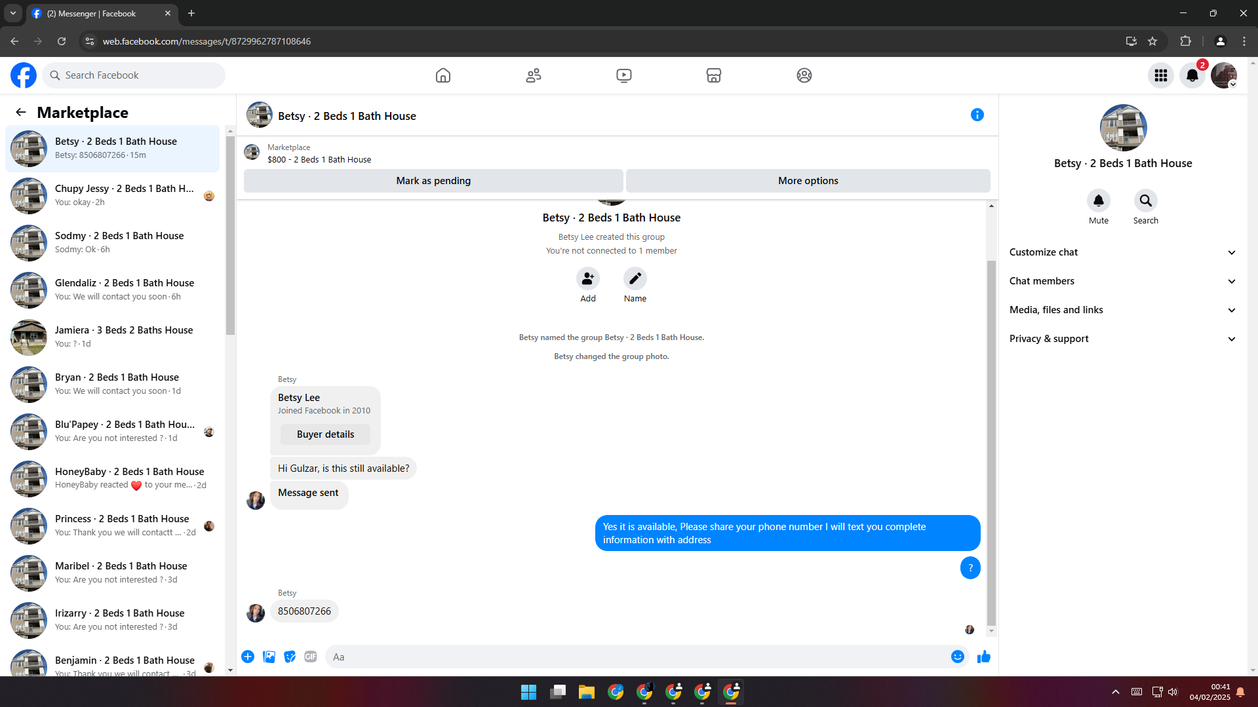The height and width of the screenshot is (707, 1258).
Task: Open Task View on the taskbar
Action: 558,692
